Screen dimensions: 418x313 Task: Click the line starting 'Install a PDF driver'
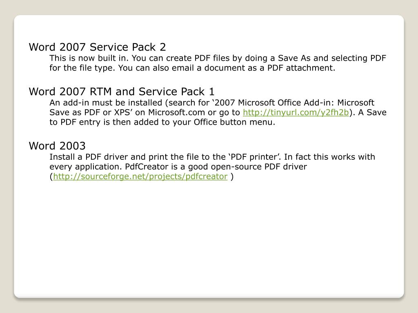click(212, 157)
